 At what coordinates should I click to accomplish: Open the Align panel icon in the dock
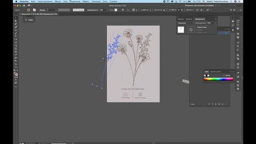(238, 55)
